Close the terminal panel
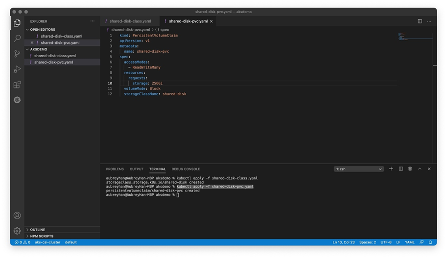Image resolution: width=447 pixels, height=258 pixels. (429, 169)
